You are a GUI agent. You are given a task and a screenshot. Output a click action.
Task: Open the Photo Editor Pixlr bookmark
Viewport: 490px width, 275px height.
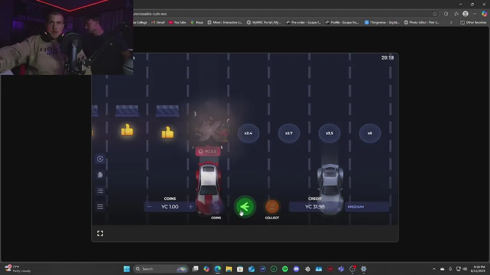tap(422, 23)
